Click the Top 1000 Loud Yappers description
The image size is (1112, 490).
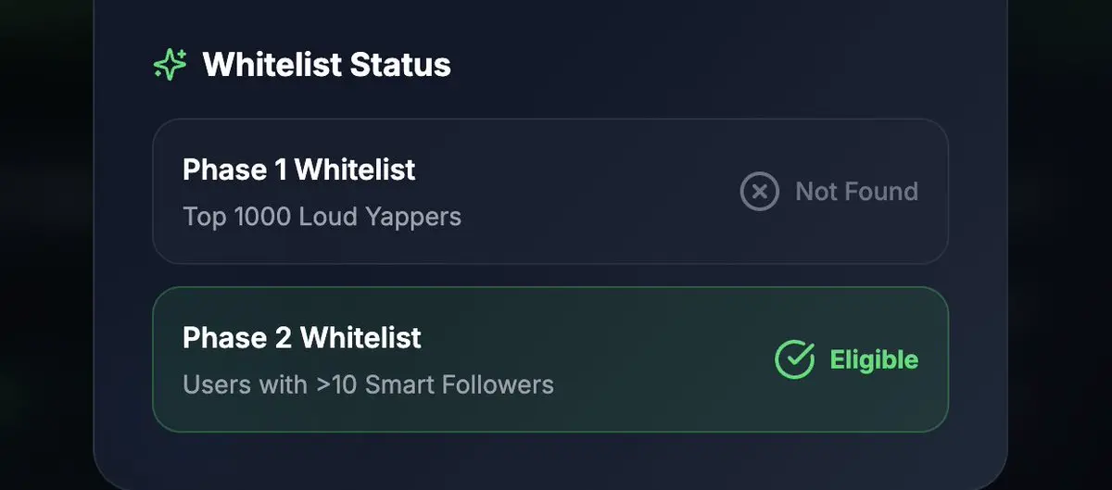pyautogui.click(x=322, y=217)
